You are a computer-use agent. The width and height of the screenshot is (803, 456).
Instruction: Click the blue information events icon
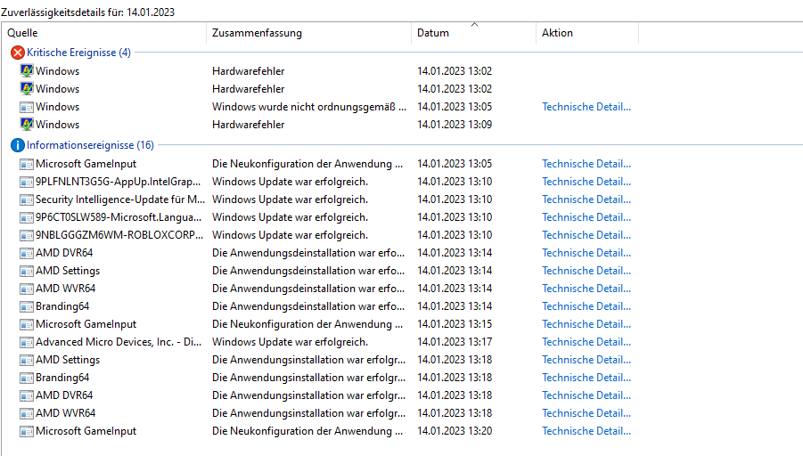coord(17,145)
